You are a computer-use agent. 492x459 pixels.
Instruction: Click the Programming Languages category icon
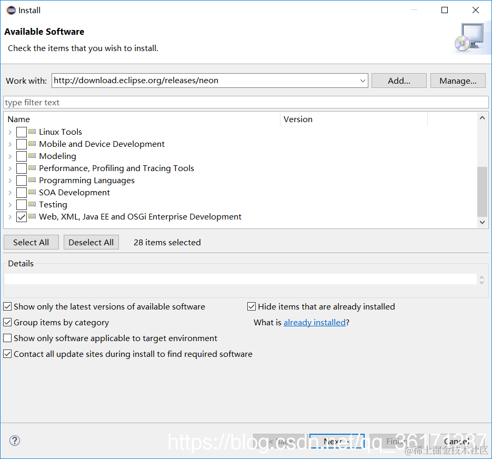pos(32,180)
